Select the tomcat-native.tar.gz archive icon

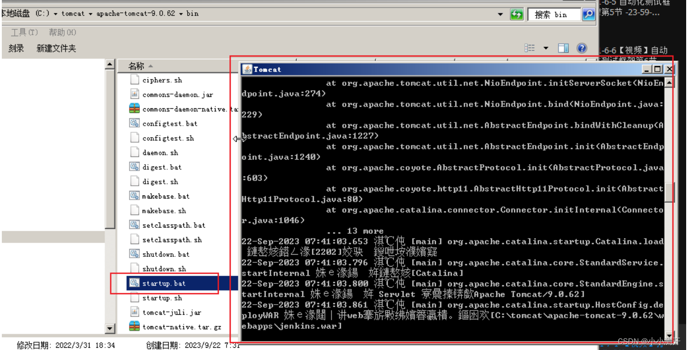(134, 327)
